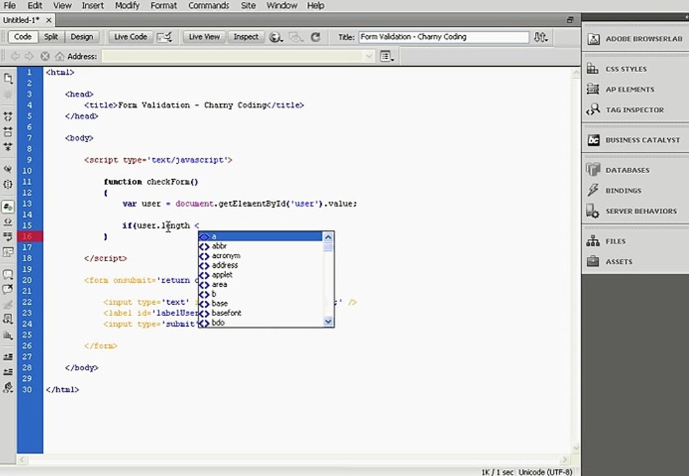Open the Move or Convert CSS dropdown
Image resolution: width=689 pixels, height=476 pixels.
click(x=8, y=335)
